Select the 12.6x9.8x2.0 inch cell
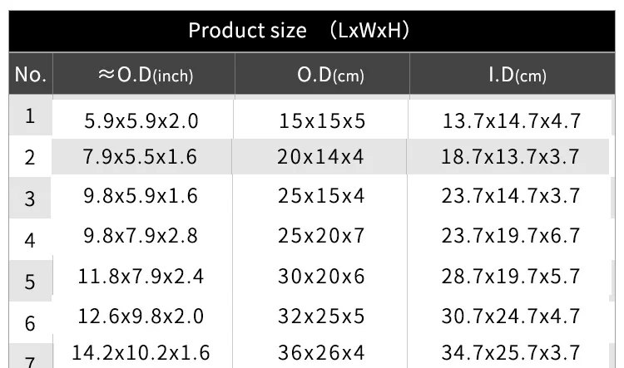624x368 pixels. coord(141,316)
